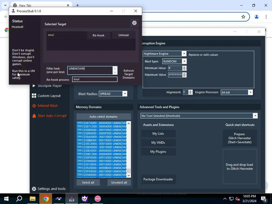
Task: Open the triangles app in taskbar
Action: tap(59, 199)
